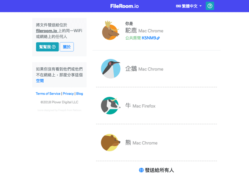249x179 pixels.
Task: Click the 空間 share space link
Action: tap(40, 81)
